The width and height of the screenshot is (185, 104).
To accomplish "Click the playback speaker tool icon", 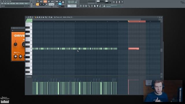I will pos(52,17).
